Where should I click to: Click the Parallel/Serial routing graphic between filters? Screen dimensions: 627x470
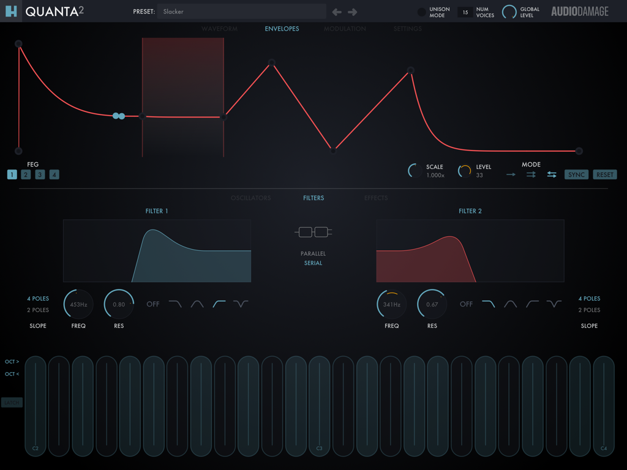click(x=313, y=232)
